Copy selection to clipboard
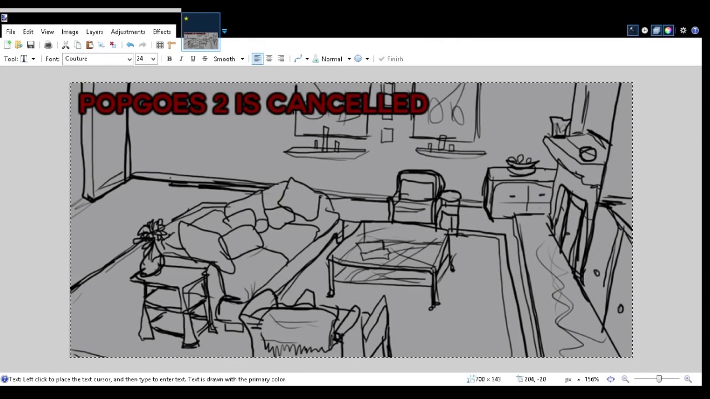The width and height of the screenshot is (710, 399). click(x=78, y=45)
